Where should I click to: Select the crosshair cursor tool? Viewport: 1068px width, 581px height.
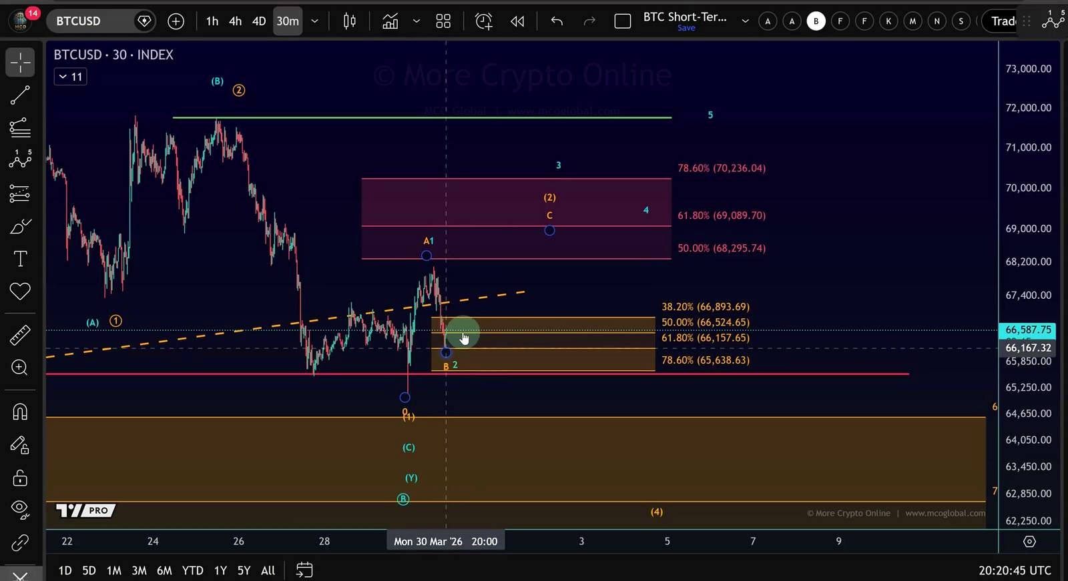click(20, 62)
